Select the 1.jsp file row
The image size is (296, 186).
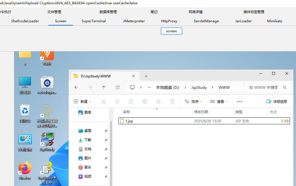coord(204,121)
